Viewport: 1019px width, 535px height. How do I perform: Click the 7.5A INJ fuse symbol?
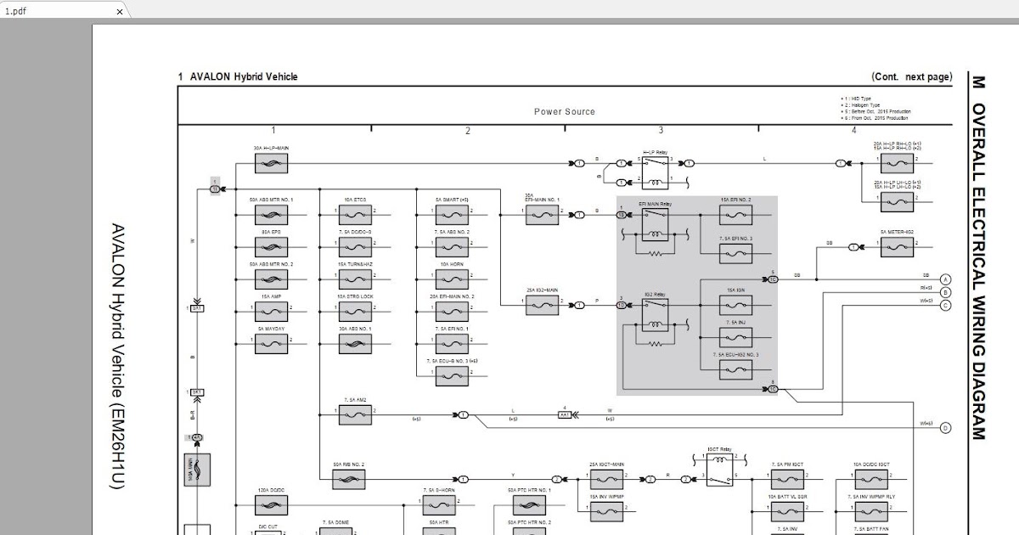735,336
